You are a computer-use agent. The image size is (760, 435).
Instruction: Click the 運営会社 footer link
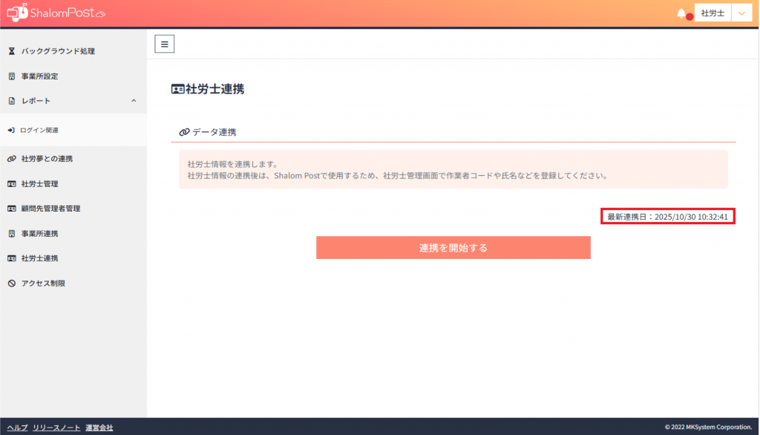(x=99, y=428)
